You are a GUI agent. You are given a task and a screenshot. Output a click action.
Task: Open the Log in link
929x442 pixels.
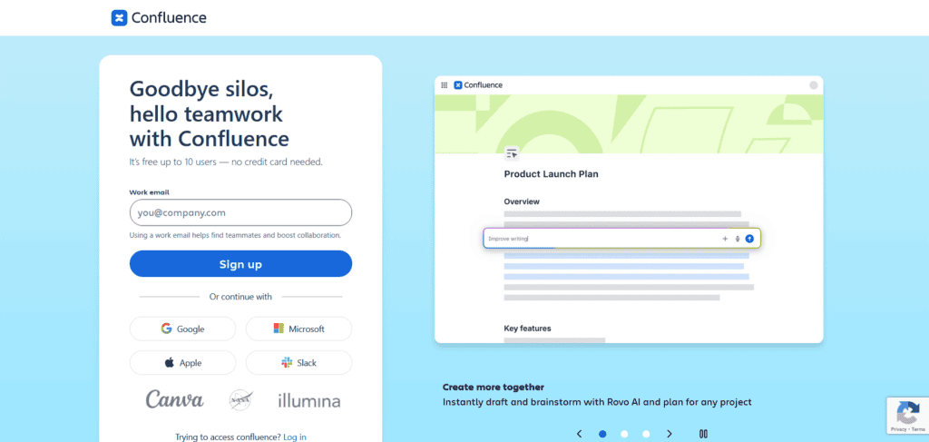click(x=295, y=437)
